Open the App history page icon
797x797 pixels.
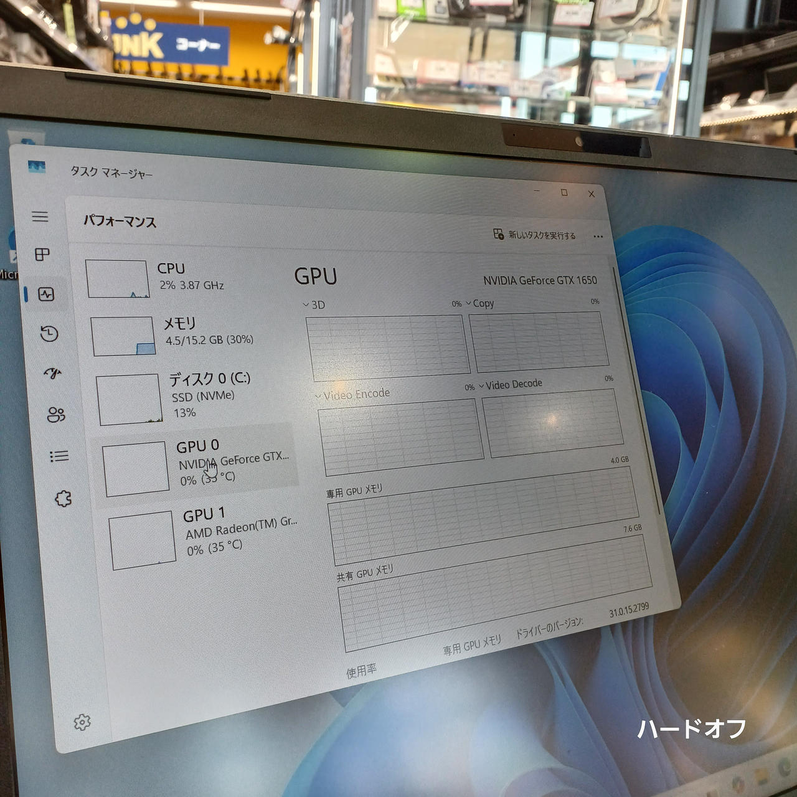(49, 334)
